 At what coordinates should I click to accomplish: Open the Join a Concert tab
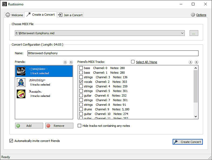pyautogui.click(x=70, y=15)
